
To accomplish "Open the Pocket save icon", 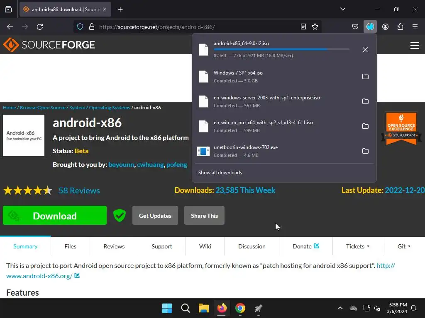I will point(355,26).
